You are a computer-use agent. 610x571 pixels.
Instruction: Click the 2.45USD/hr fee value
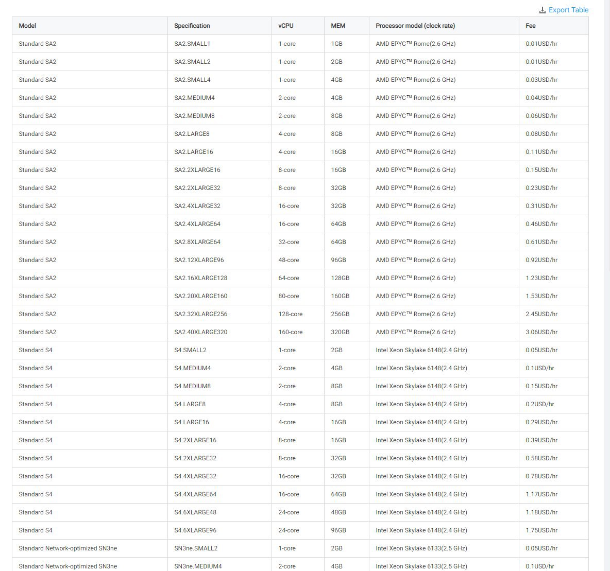(x=541, y=314)
